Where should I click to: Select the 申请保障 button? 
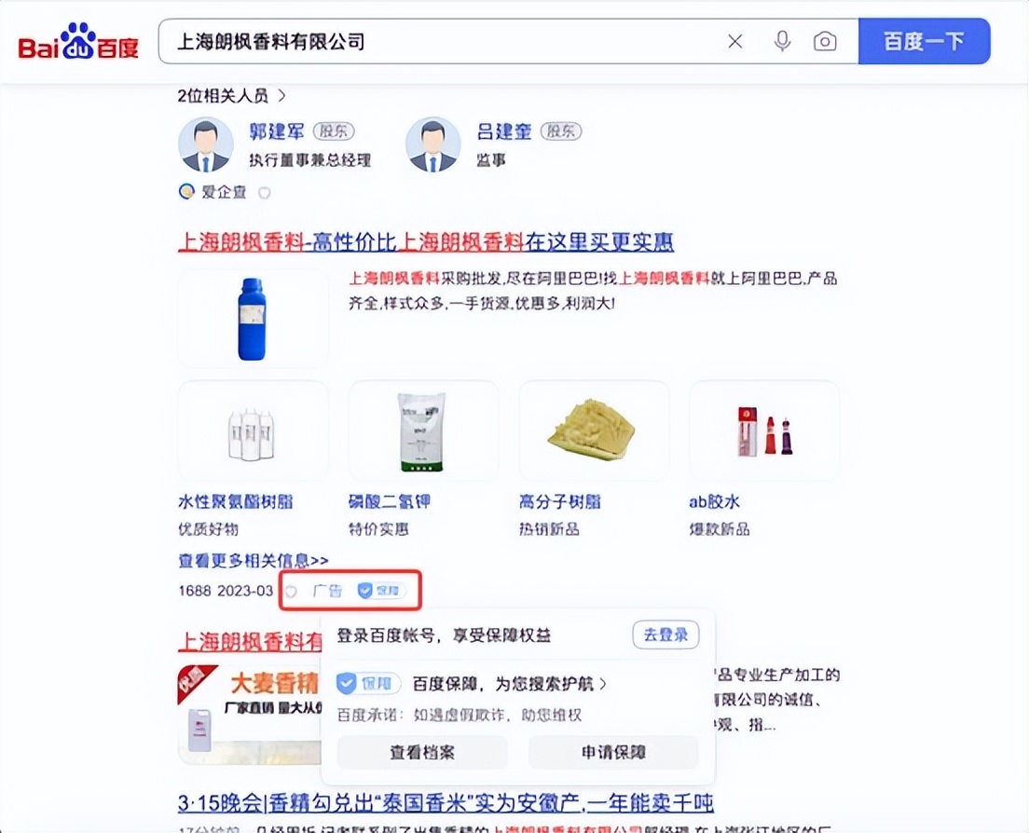[x=613, y=752]
